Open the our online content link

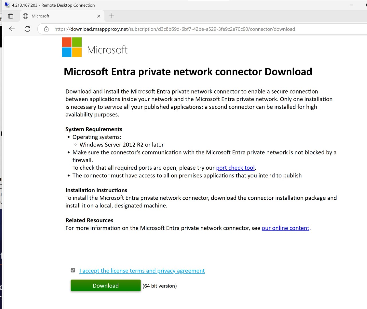pos(285,228)
